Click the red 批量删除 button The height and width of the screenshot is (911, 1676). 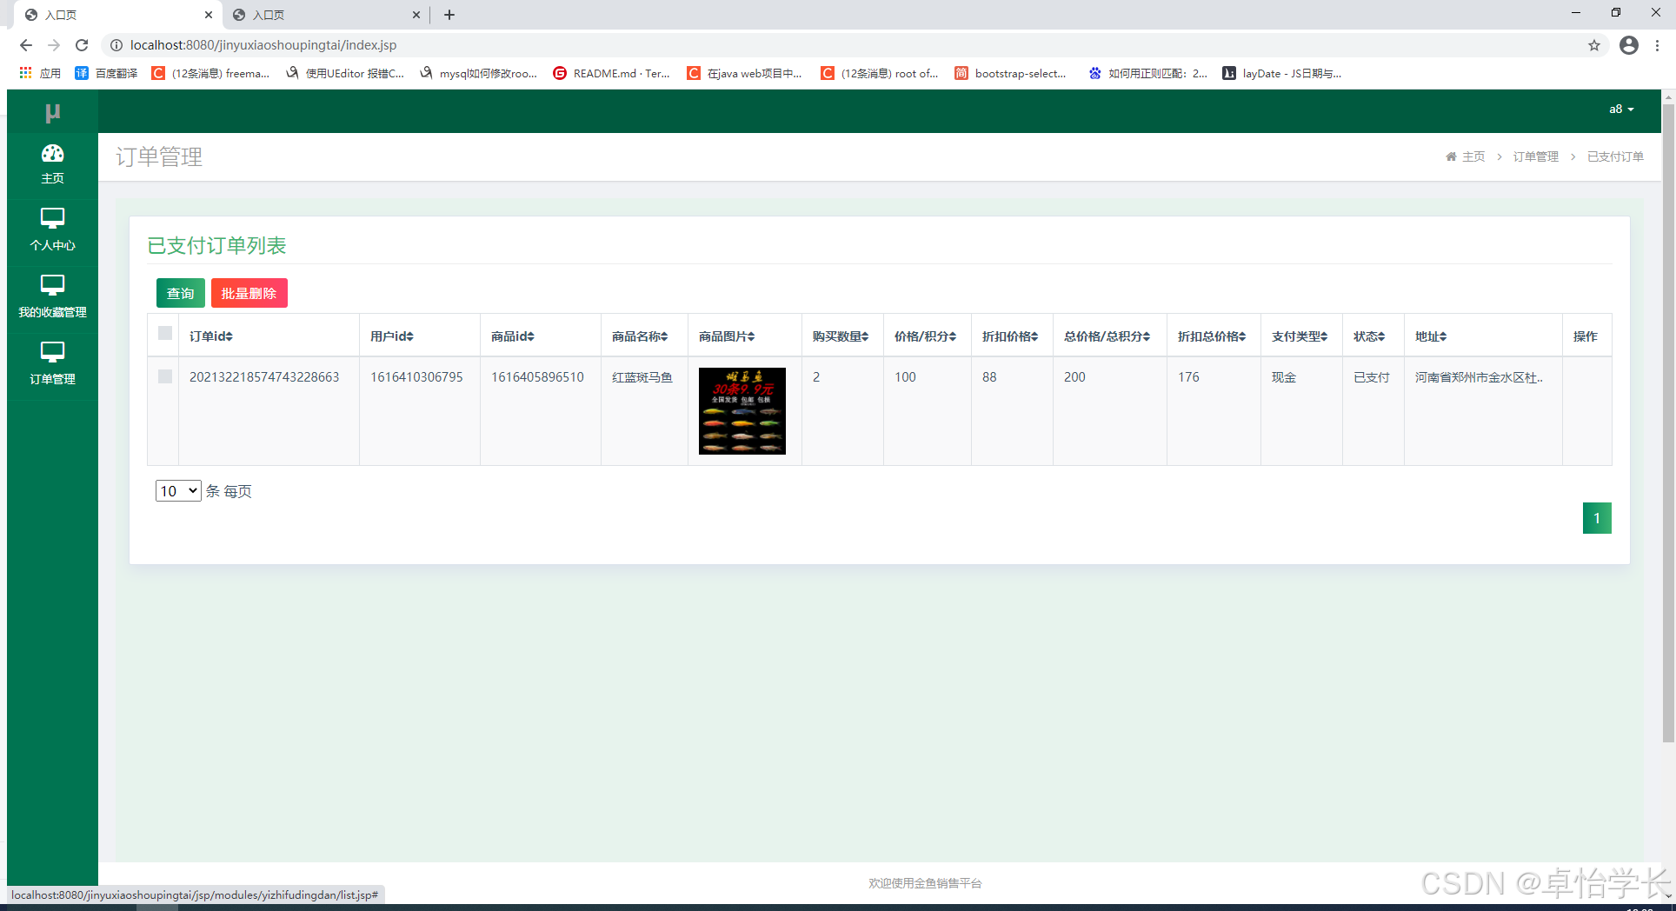click(249, 294)
